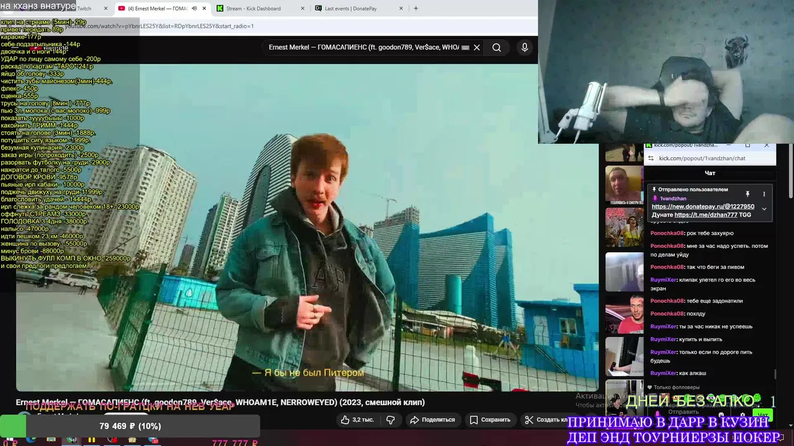Click 'налысо -47000р' overlay line
Image resolution: width=794 pixels, height=446 pixels.
[25, 229]
